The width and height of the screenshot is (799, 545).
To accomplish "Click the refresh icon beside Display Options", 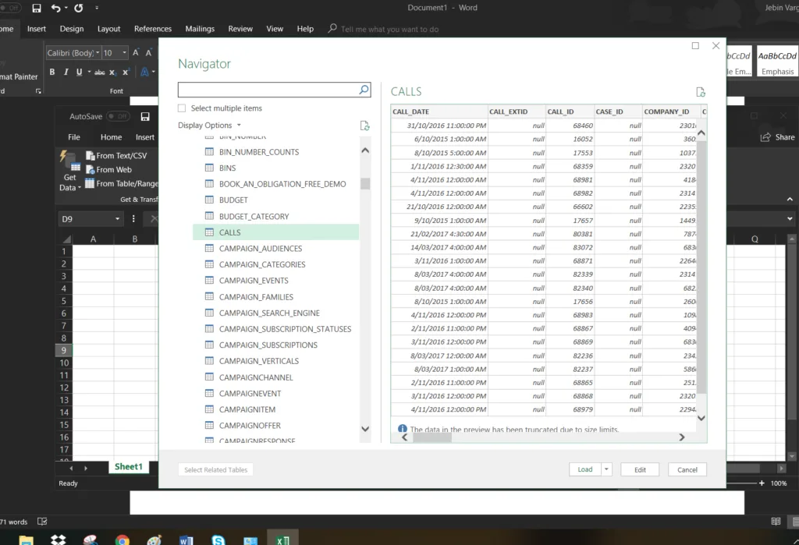I will [x=364, y=126].
